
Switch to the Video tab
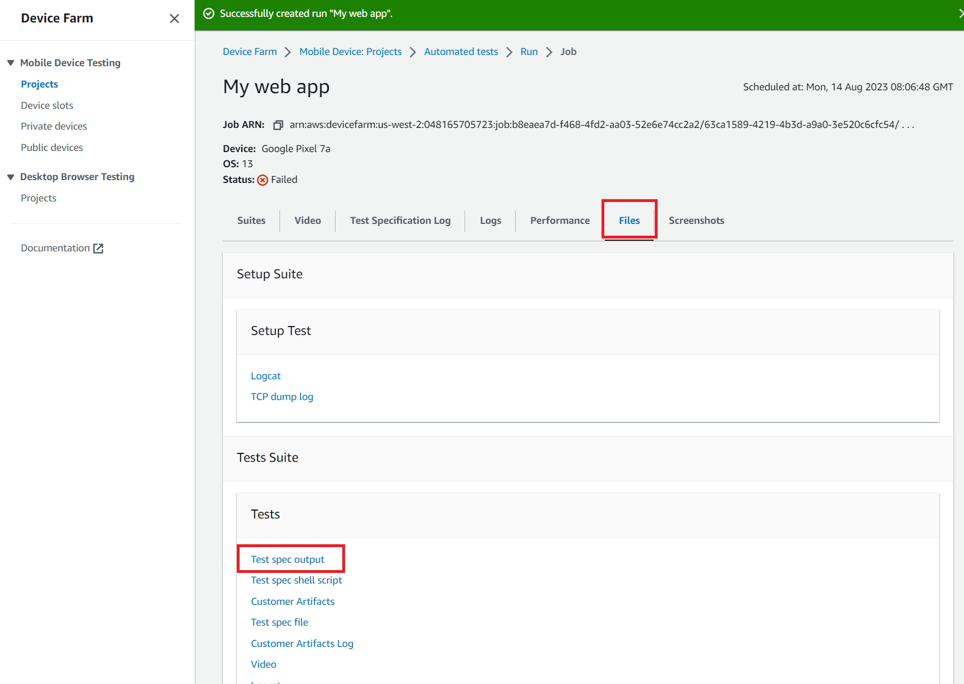tap(307, 221)
